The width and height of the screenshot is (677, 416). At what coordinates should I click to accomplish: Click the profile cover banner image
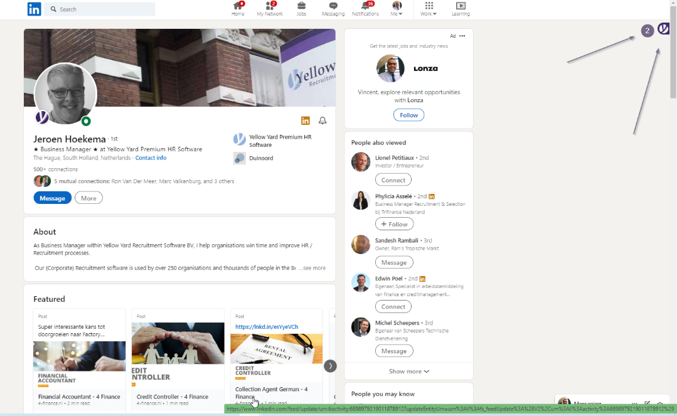(x=179, y=68)
